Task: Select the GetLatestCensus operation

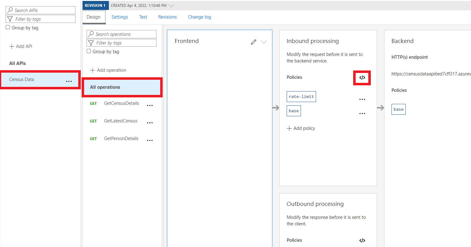Action: [121, 121]
